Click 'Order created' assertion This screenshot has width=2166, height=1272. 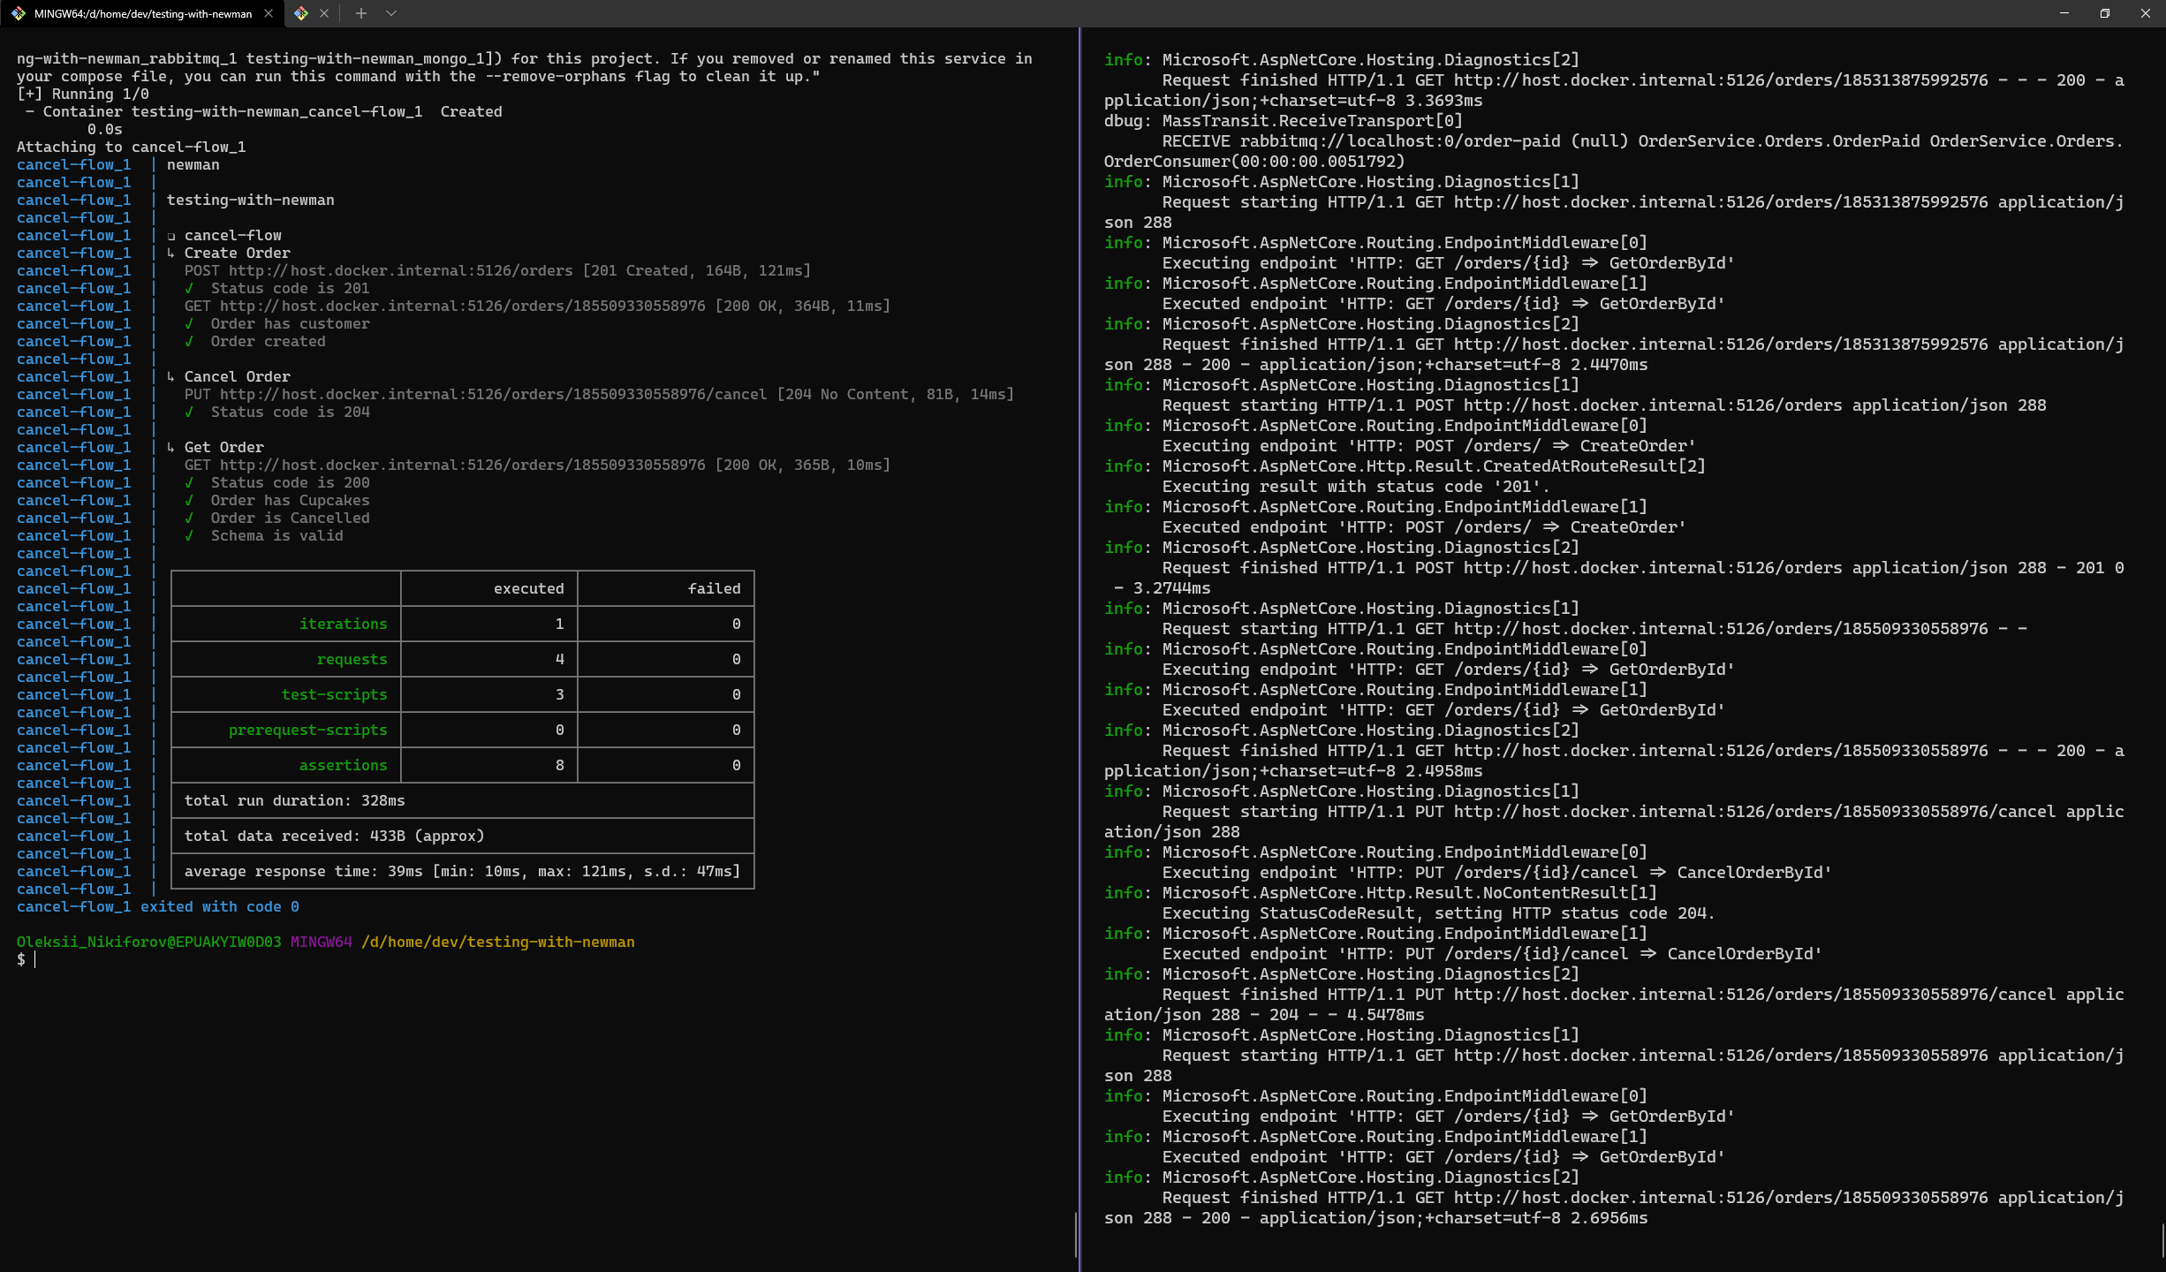(x=268, y=341)
